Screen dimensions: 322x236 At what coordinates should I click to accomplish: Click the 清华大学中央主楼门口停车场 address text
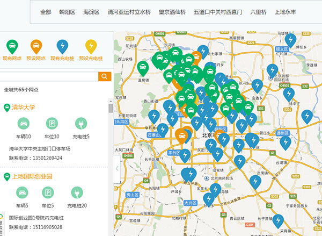tap(40, 148)
